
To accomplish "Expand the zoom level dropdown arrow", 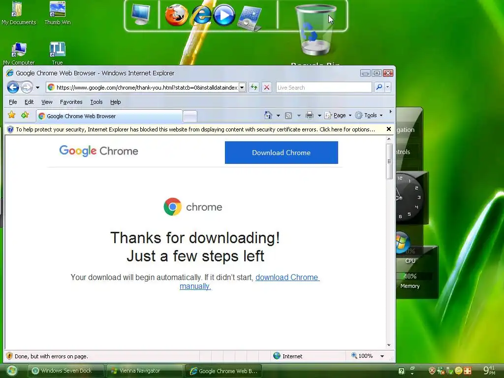I will (x=382, y=356).
